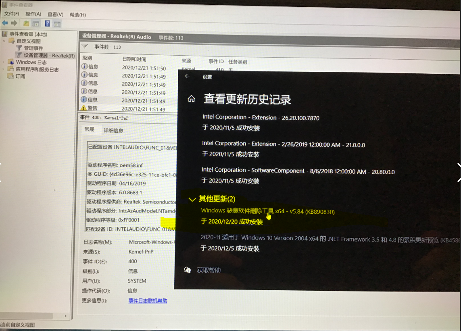Viewport: 461px width, 331px height.
Task: Click the back navigation arrow in Event Viewer toolbar
Action: [4, 23]
